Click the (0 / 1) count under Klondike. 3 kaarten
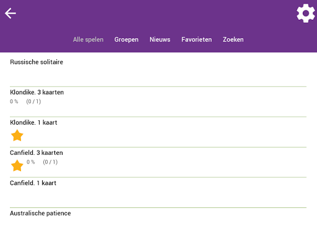This screenshot has height=237, width=317. (x=33, y=101)
